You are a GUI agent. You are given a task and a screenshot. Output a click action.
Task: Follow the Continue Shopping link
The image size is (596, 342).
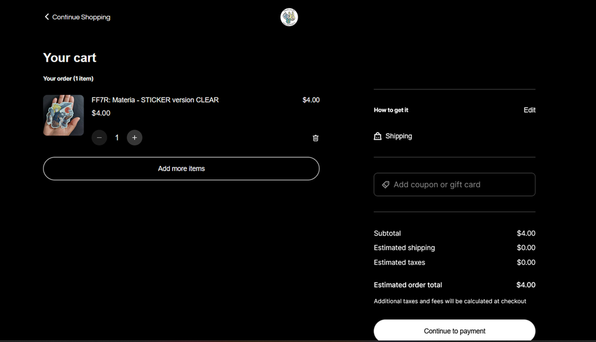click(x=81, y=17)
